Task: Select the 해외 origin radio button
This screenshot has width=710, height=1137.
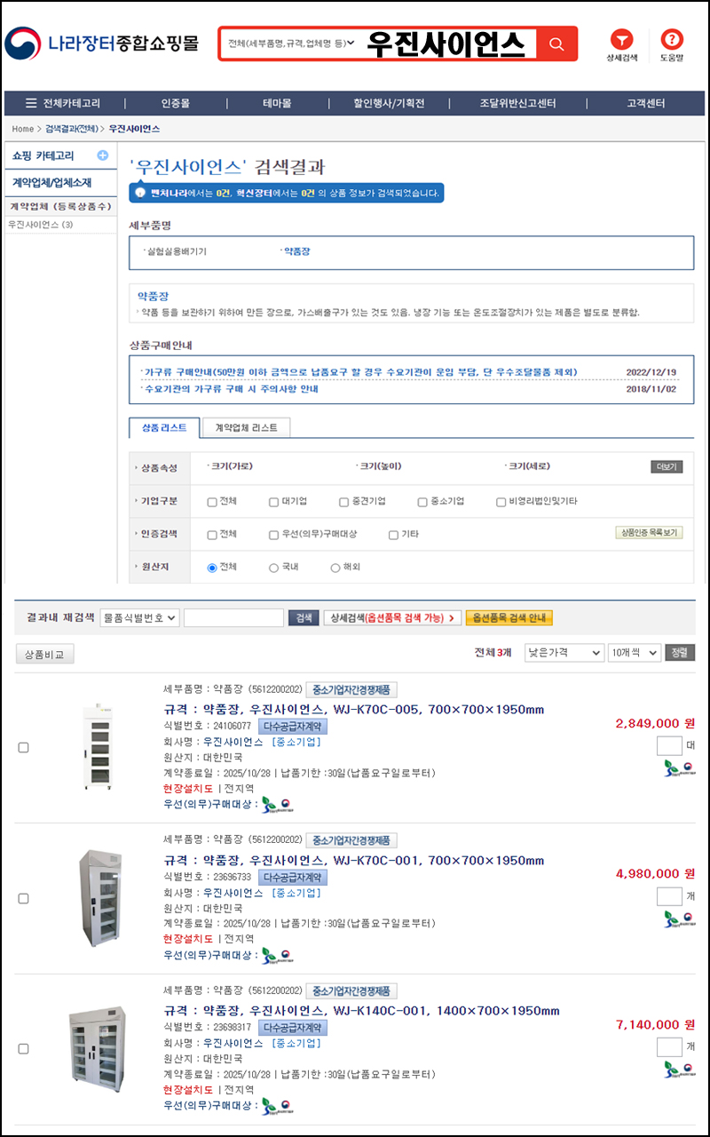Action: pos(335,568)
